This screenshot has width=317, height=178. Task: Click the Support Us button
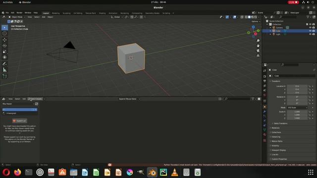[20, 121]
